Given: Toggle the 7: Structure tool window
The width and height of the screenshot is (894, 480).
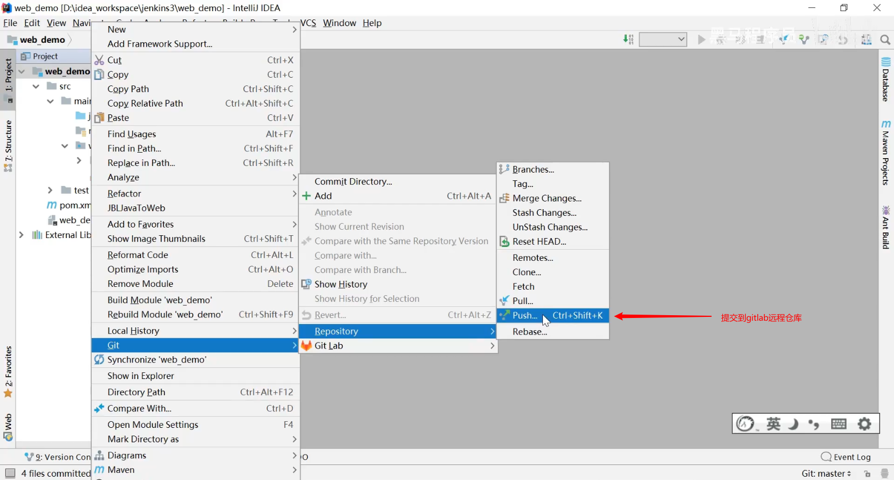Looking at the screenshot, I should pos(8,145).
